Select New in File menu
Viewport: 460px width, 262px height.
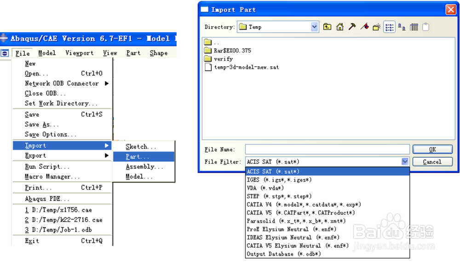point(62,63)
